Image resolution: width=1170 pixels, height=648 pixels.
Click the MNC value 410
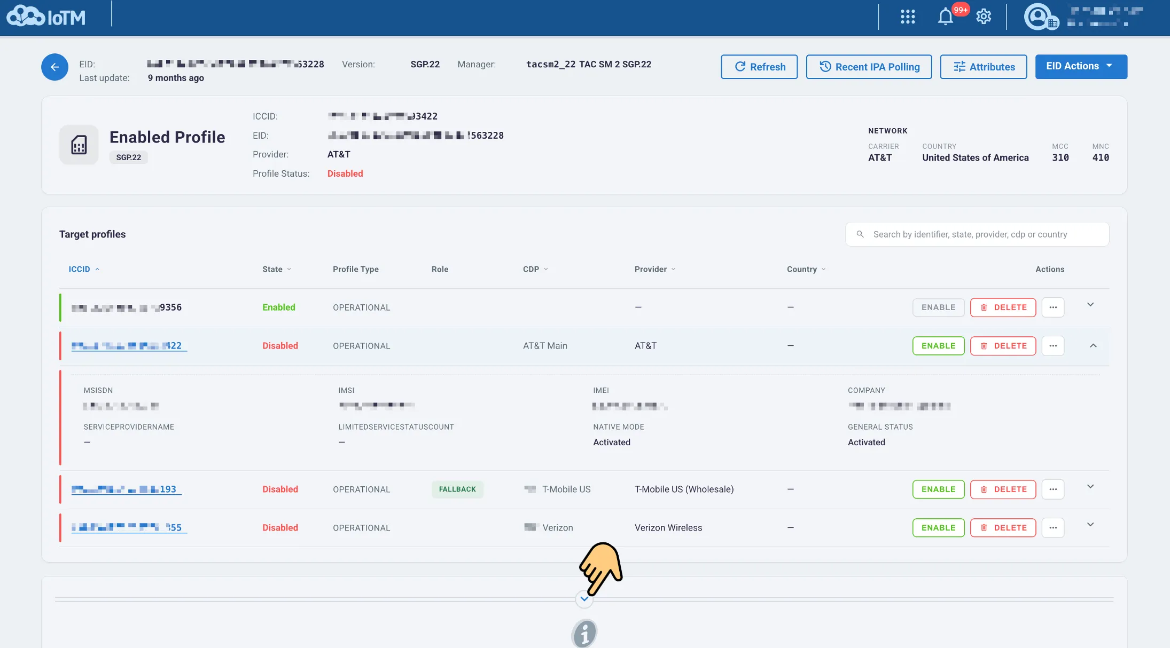click(x=1101, y=158)
